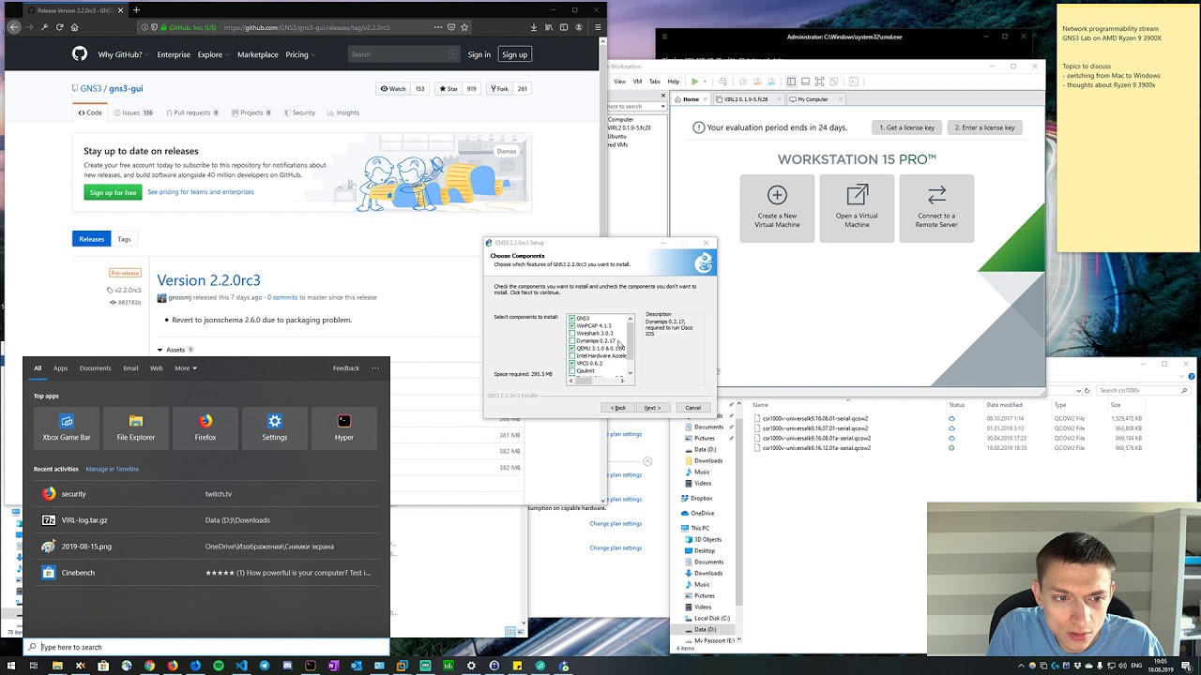Toggle VMware library sidebar view icon
The image size is (1201, 675).
click(791, 82)
